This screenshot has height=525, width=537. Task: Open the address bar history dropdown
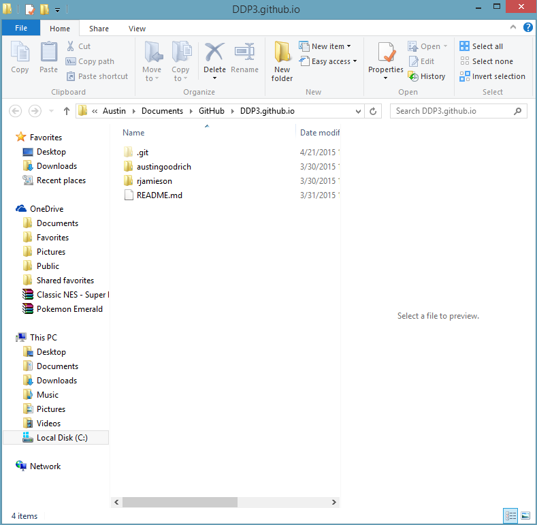coord(358,111)
